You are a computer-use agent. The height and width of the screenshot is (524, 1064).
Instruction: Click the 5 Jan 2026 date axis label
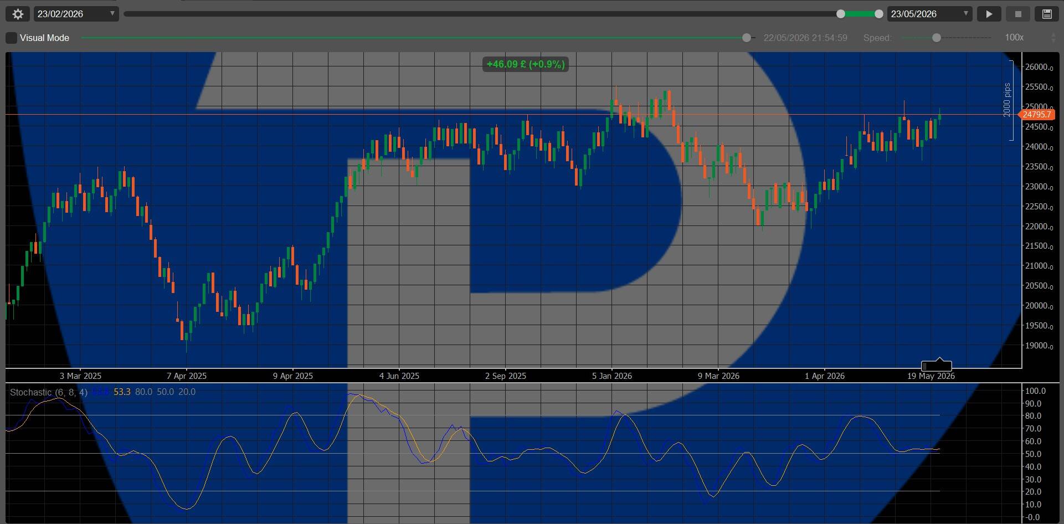coord(612,376)
